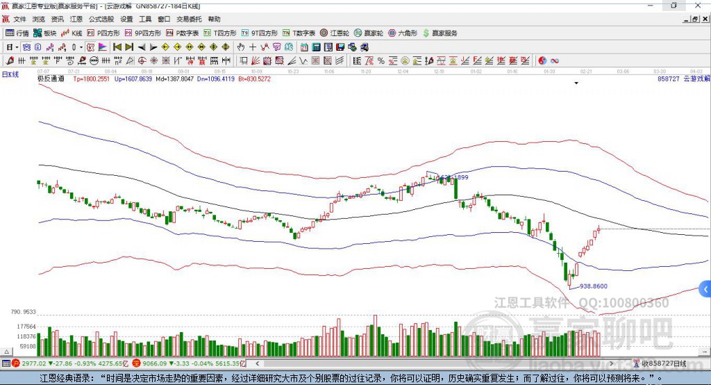Screen dimensions: 711x385
Task: Click the 日K线 period label
Action: pos(10,74)
